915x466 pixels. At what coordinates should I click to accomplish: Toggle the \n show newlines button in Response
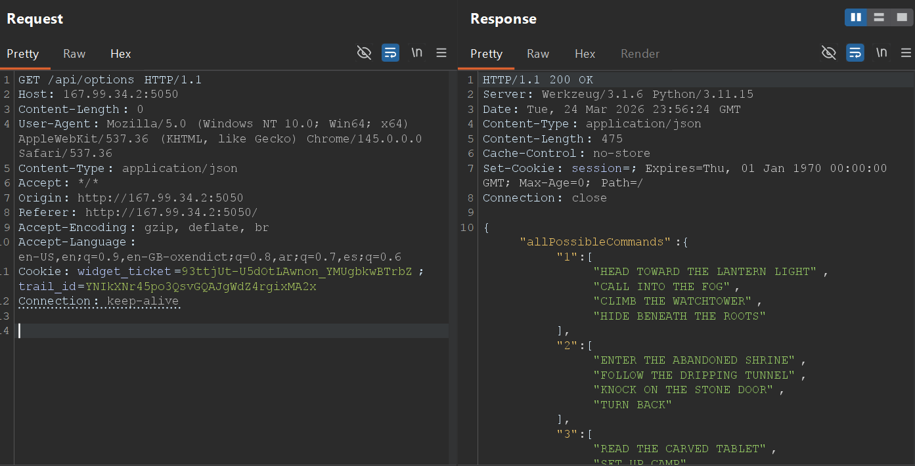tap(882, 53)
